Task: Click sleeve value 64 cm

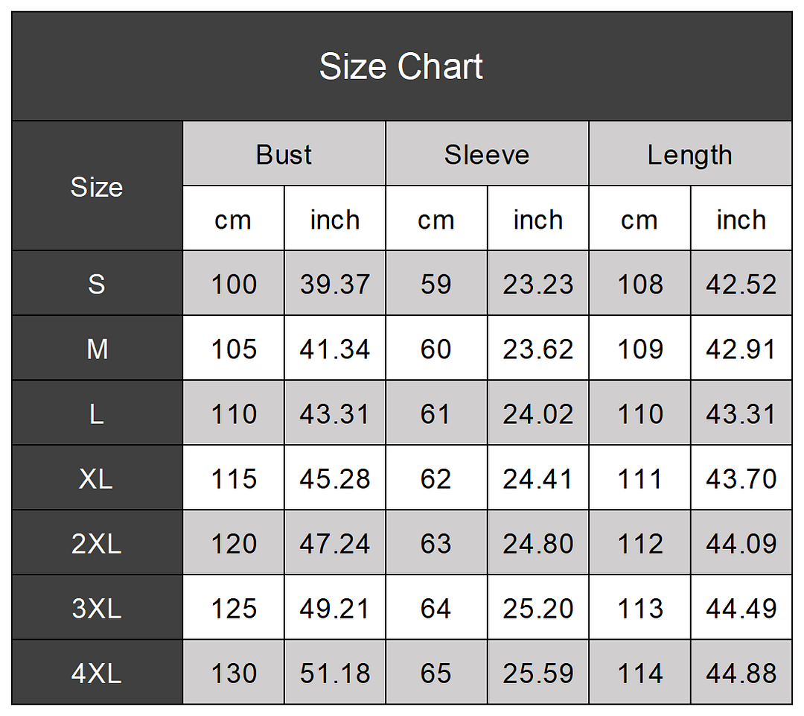Action: click(x=435, y=608)
